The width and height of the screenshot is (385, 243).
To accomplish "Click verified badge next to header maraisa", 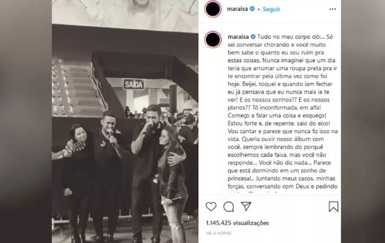I will (252, 9).
